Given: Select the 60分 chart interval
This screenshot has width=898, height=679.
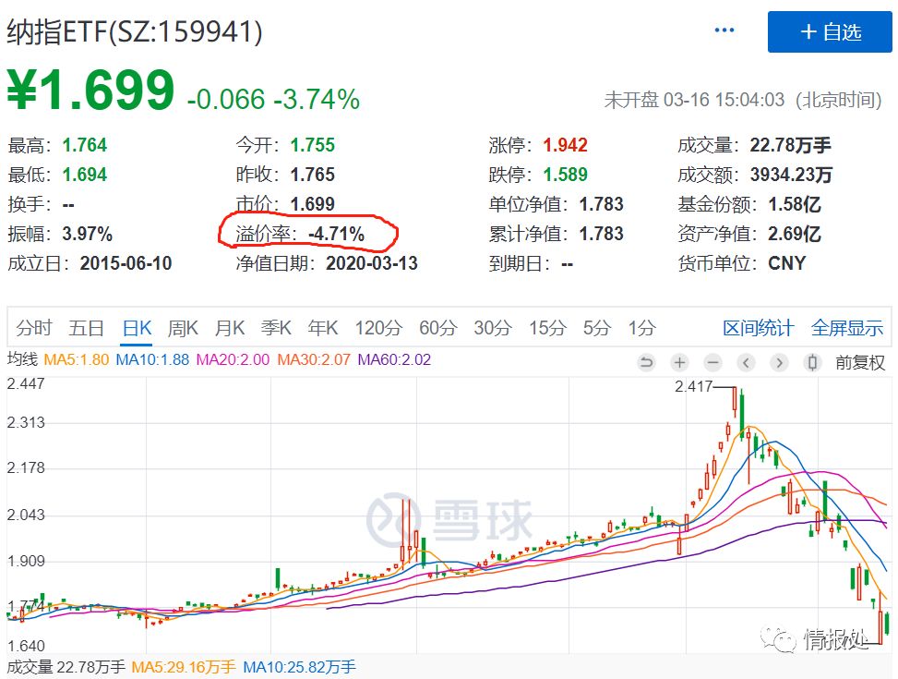Looking at the screenshot, I should [x=437, y=327].
